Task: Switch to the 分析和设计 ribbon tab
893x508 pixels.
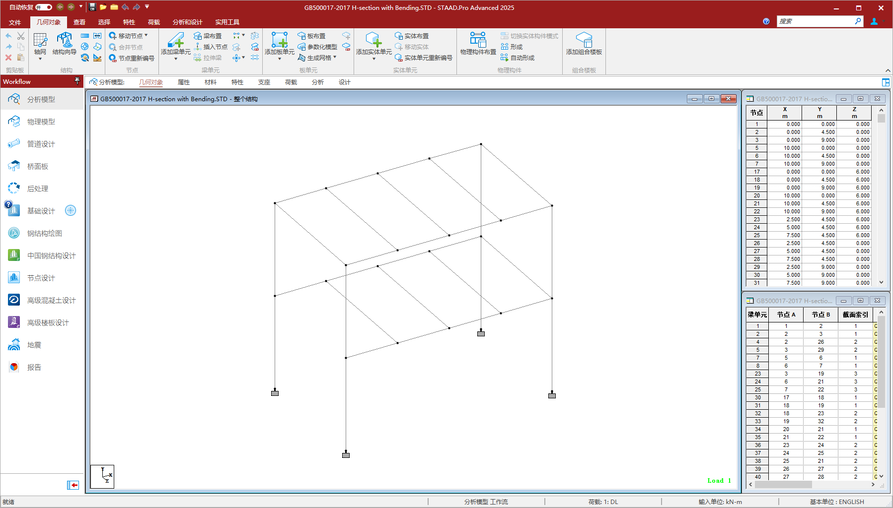Action: click(x=187, y=22)
